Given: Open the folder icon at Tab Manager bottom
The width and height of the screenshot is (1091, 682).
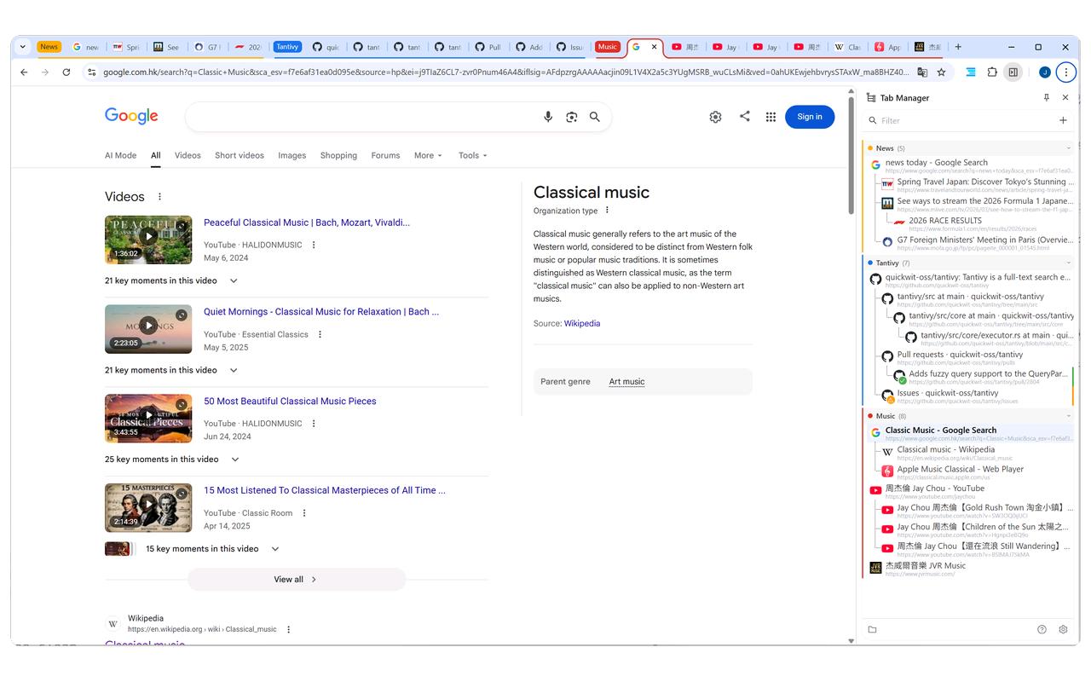Looking at the screenshot, I should pos(872,629).
